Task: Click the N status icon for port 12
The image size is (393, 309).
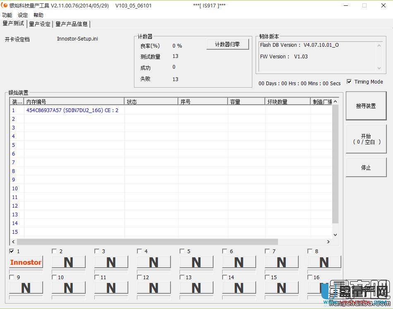Action: click(x=153, y=288)
